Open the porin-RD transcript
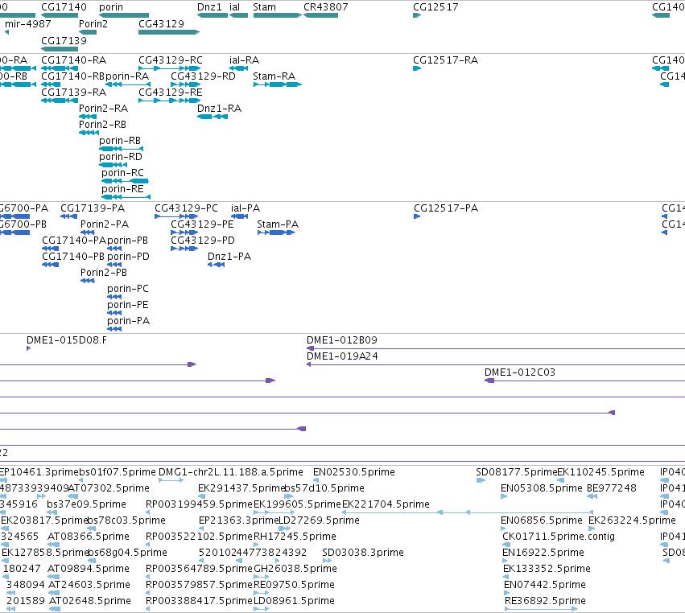The height and width of the screenshot is (613, 685). click(113, 165)
